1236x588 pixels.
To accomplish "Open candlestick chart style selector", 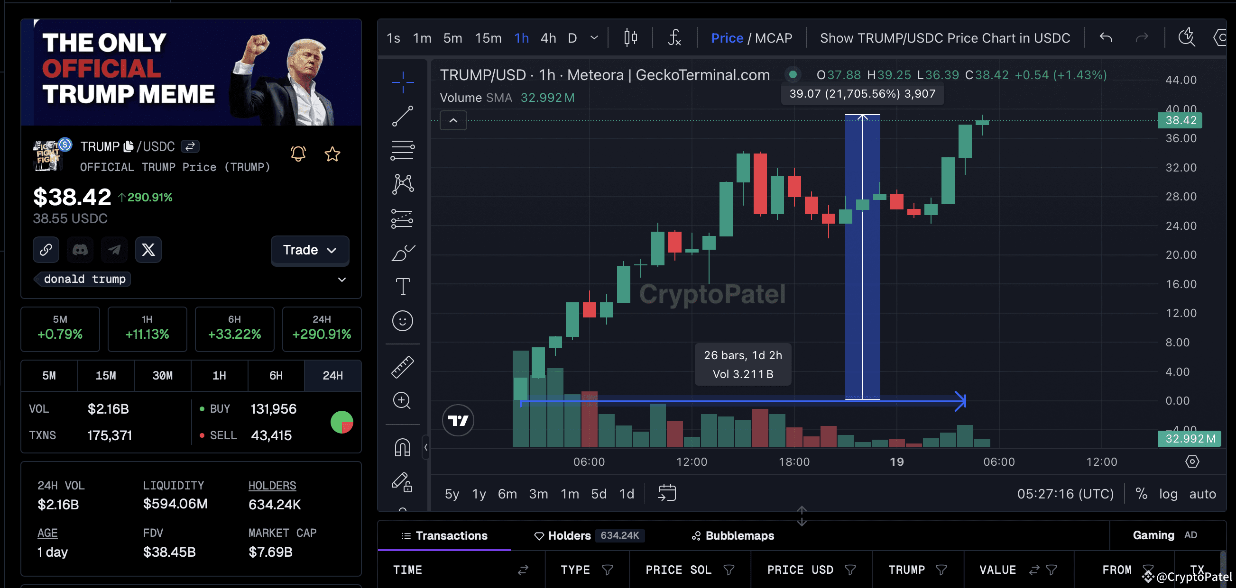I will [x=630, y=38].
